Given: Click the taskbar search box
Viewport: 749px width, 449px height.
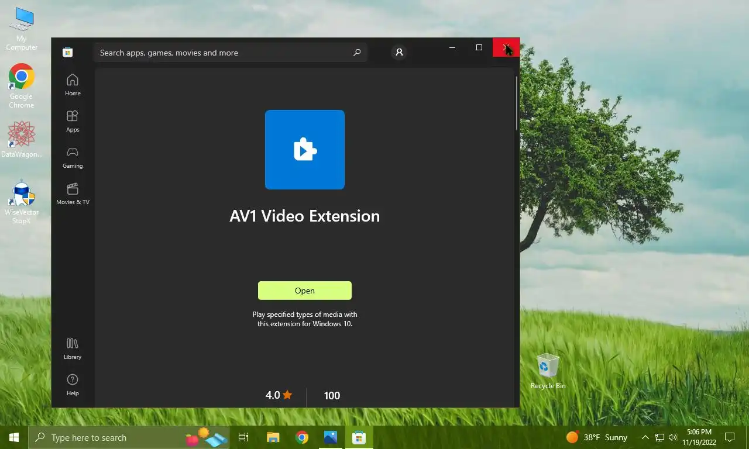Looking at the screenshot, I should click(x=129, y=437).
